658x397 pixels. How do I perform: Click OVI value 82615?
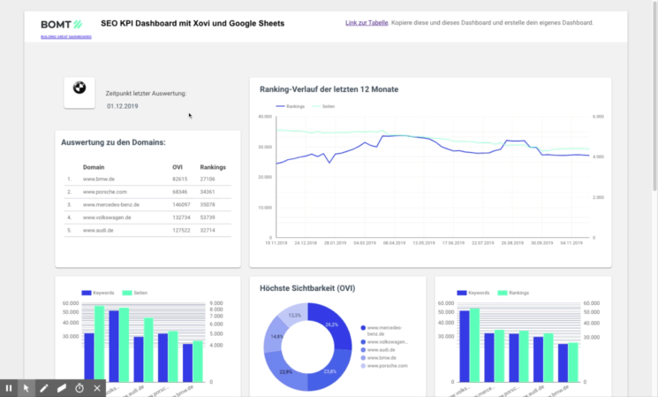coord(179,179)
